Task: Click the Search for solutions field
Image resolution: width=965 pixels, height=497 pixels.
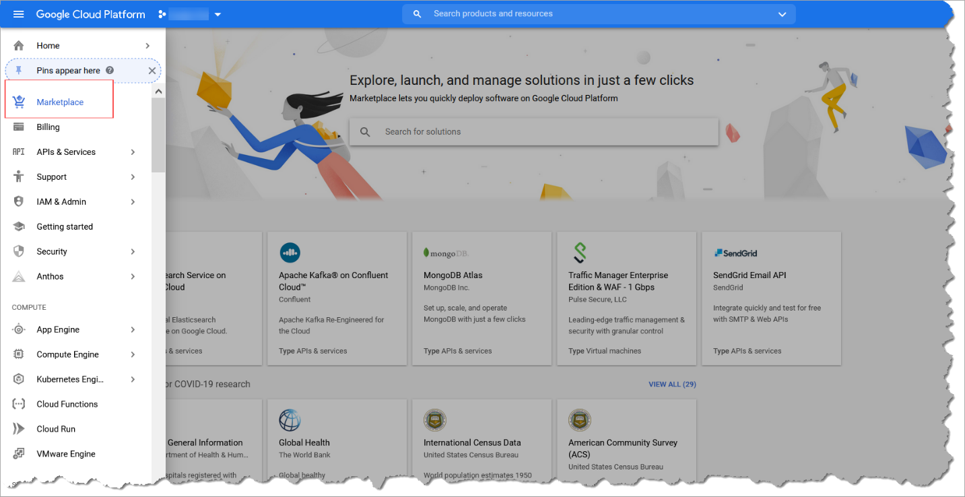Action: pyautogui.click(x=533, y=132)
